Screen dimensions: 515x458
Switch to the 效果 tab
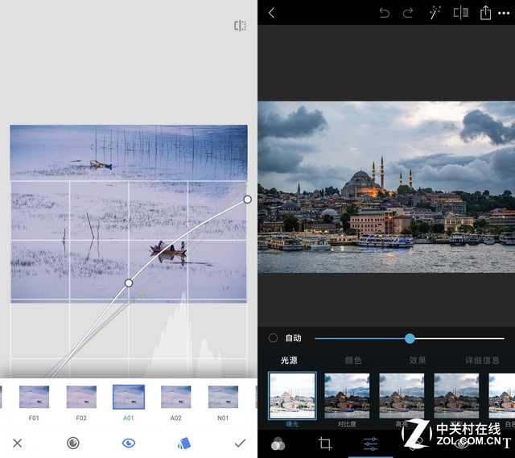click(418, 361)
